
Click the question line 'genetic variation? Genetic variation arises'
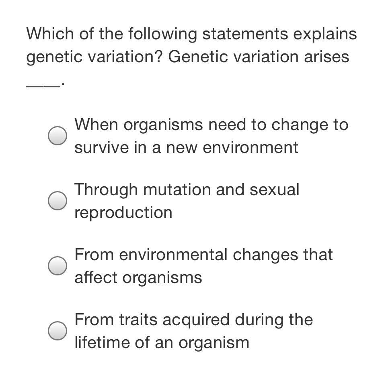(x=188, y=57)
